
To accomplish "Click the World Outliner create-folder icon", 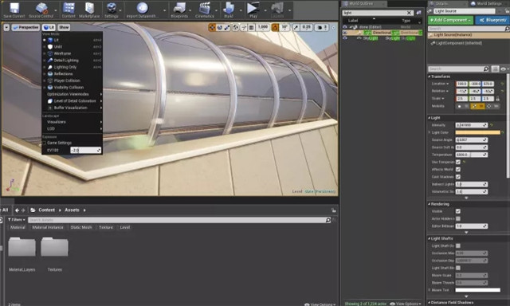I will click(x=419, y=13).
